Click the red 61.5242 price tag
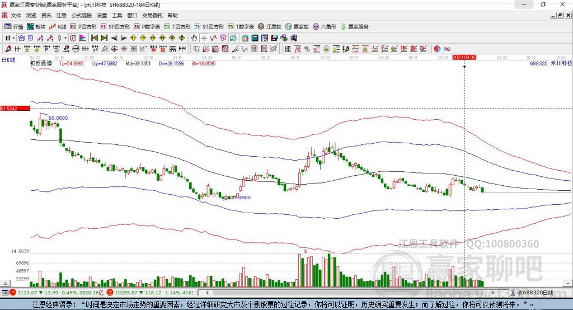The image size is (573, 310). [15, 108]
